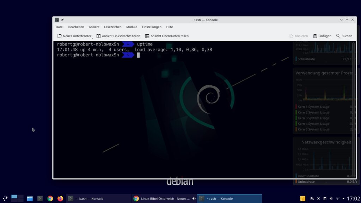The image size is (361, 203).
Task: Open the volume tray icon
Action: click(x=331, y=198)
